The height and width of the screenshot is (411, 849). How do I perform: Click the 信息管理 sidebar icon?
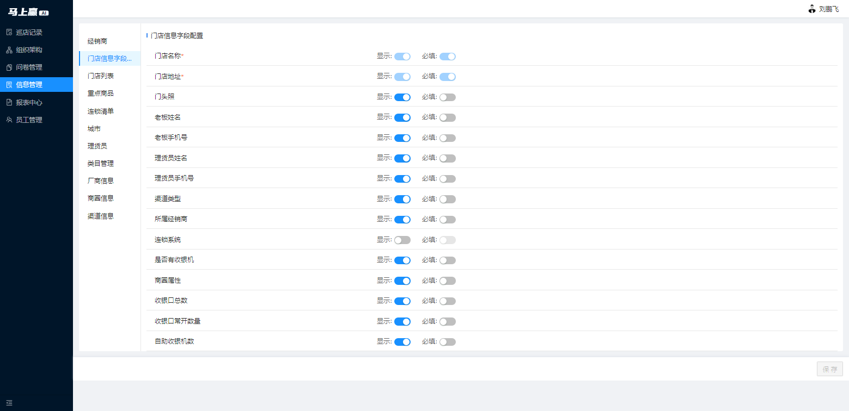[x=9, y=85]
